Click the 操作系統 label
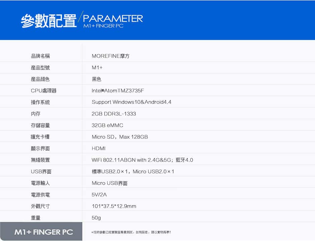The height and width of the screenshot is (241, 315). (x=40, y=102)
